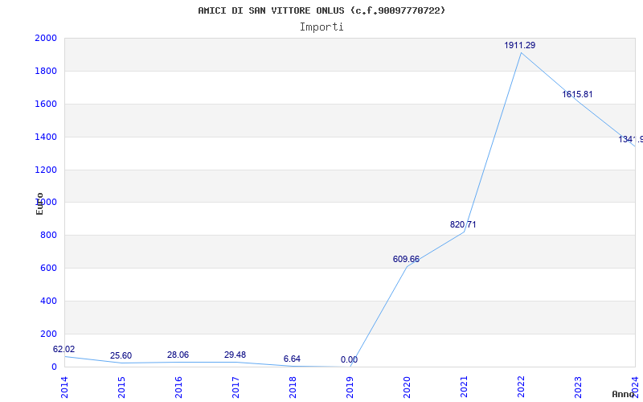Select the data label 25.60
643x402 pixels.
click(121, 355)
